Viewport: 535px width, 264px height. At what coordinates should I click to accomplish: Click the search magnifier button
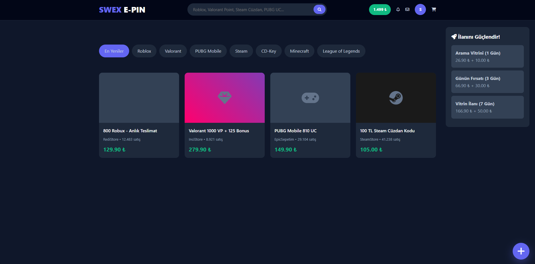[x=319, y=9]
